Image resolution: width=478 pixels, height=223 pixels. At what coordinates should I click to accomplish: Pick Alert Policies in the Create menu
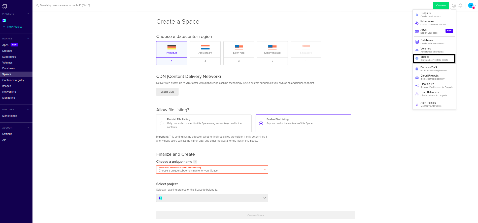(434, 104)
